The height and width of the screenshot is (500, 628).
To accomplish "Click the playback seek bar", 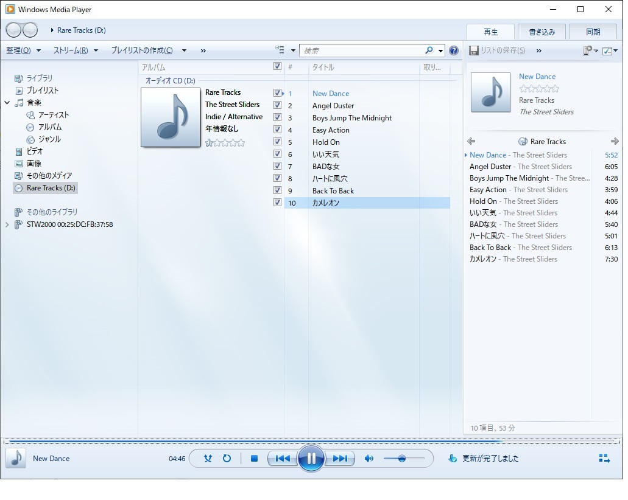I will click(311, 441).
